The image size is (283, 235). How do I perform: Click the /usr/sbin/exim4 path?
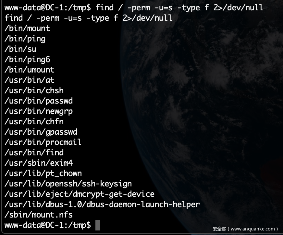(39, 163)
